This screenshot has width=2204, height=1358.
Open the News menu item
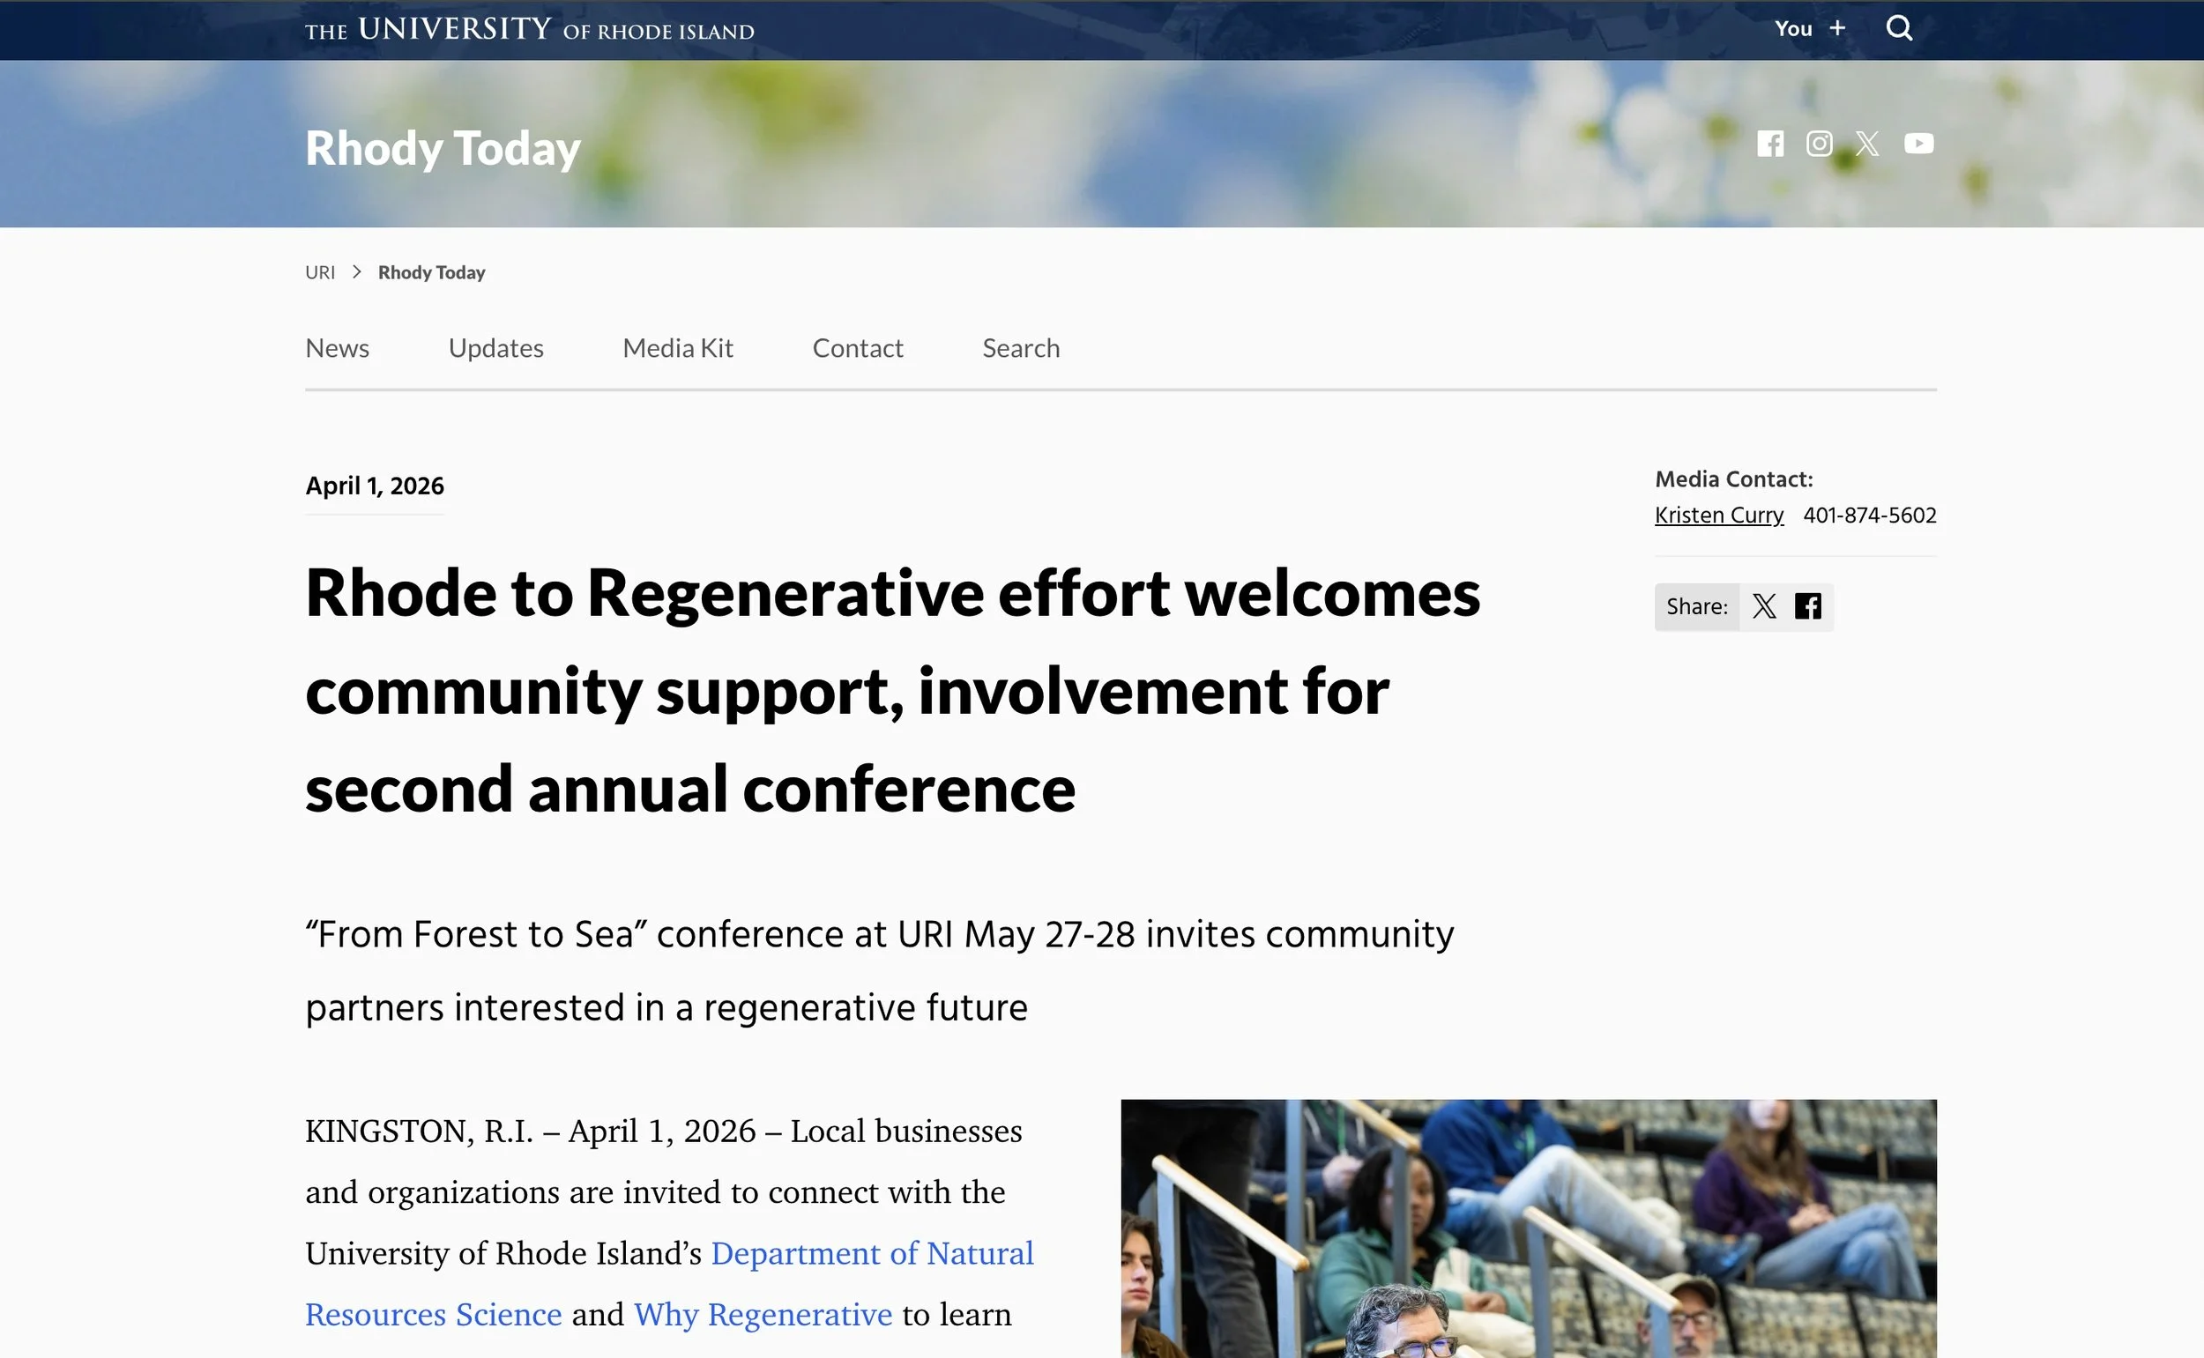tap(337, 348)
